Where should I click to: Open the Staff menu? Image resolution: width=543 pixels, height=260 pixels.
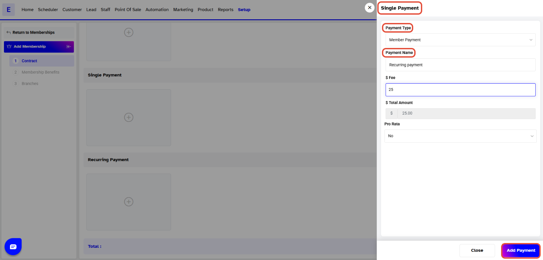[x=105, y=10]
